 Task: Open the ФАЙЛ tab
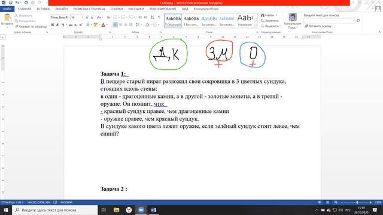pyautogui.click(x=7, y=9)
